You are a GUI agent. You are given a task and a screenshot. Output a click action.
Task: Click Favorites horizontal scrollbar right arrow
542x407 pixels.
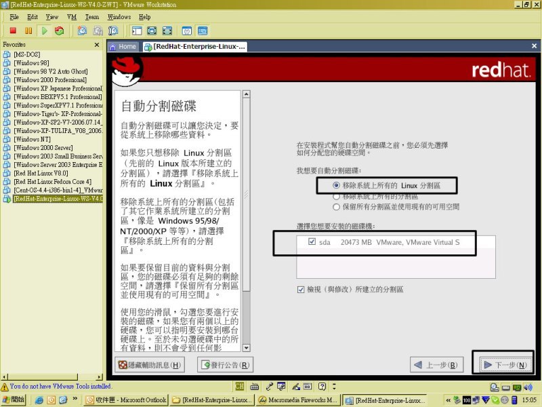coord(100,376)
